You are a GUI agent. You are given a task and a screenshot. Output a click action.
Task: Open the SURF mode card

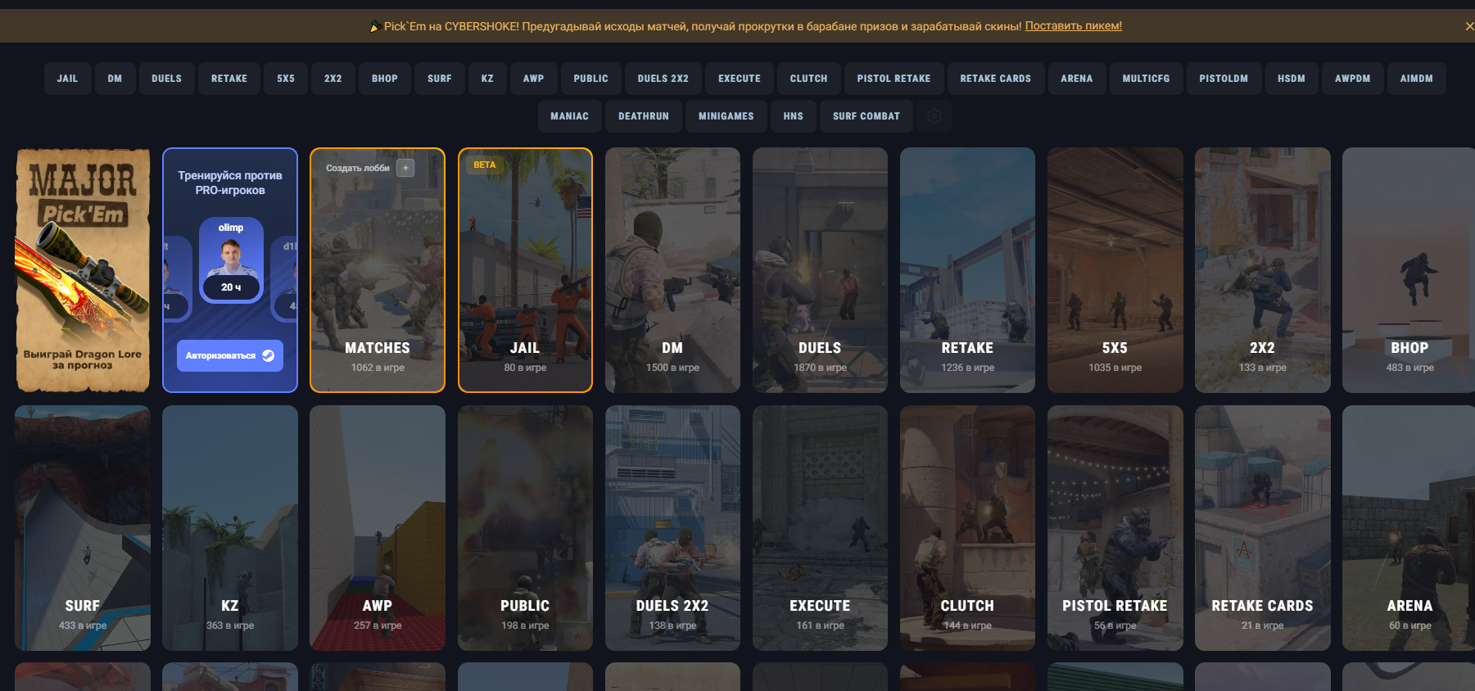point(83,528)
